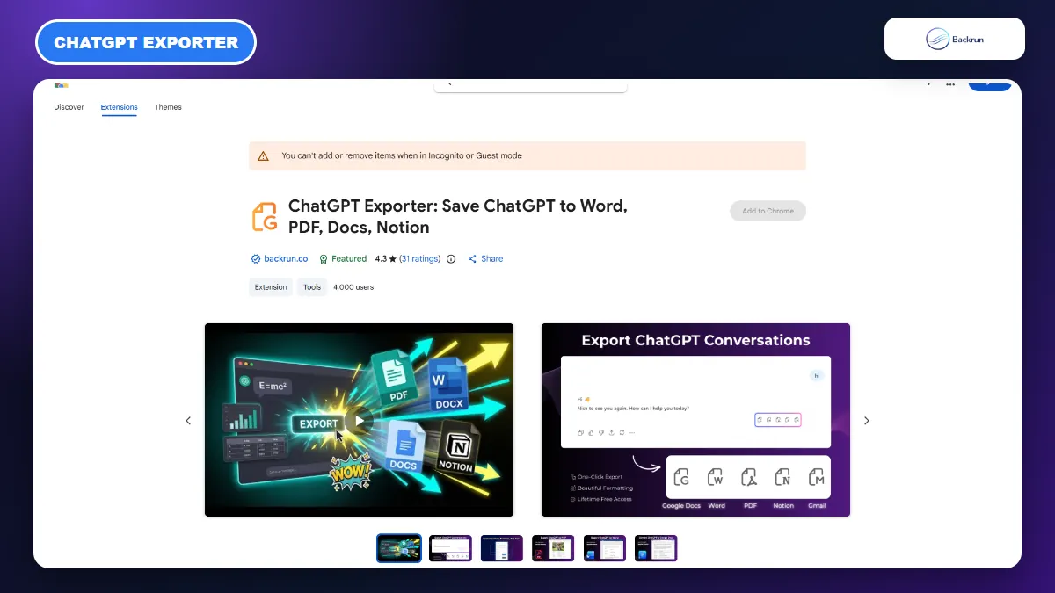Select the second carousel thumbnail

pos(450,548)
